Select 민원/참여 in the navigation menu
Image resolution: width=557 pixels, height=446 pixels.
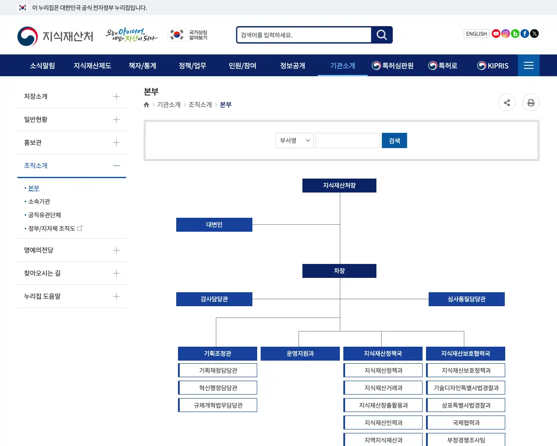pos(242,65)
